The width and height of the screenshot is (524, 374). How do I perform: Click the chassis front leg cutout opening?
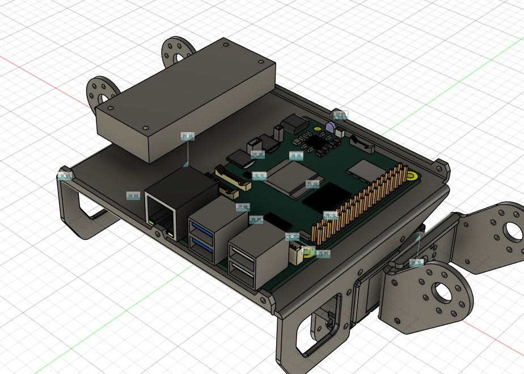tap(319, 326)
